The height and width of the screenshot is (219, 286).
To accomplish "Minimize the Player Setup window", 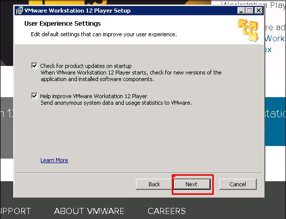I will point(241,11).
